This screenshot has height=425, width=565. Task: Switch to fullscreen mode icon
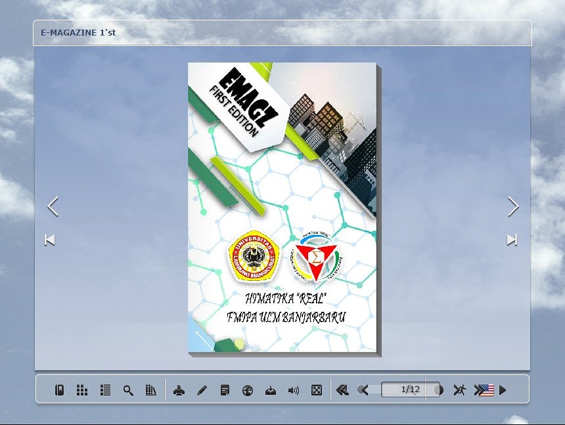[x=317, y=390]
